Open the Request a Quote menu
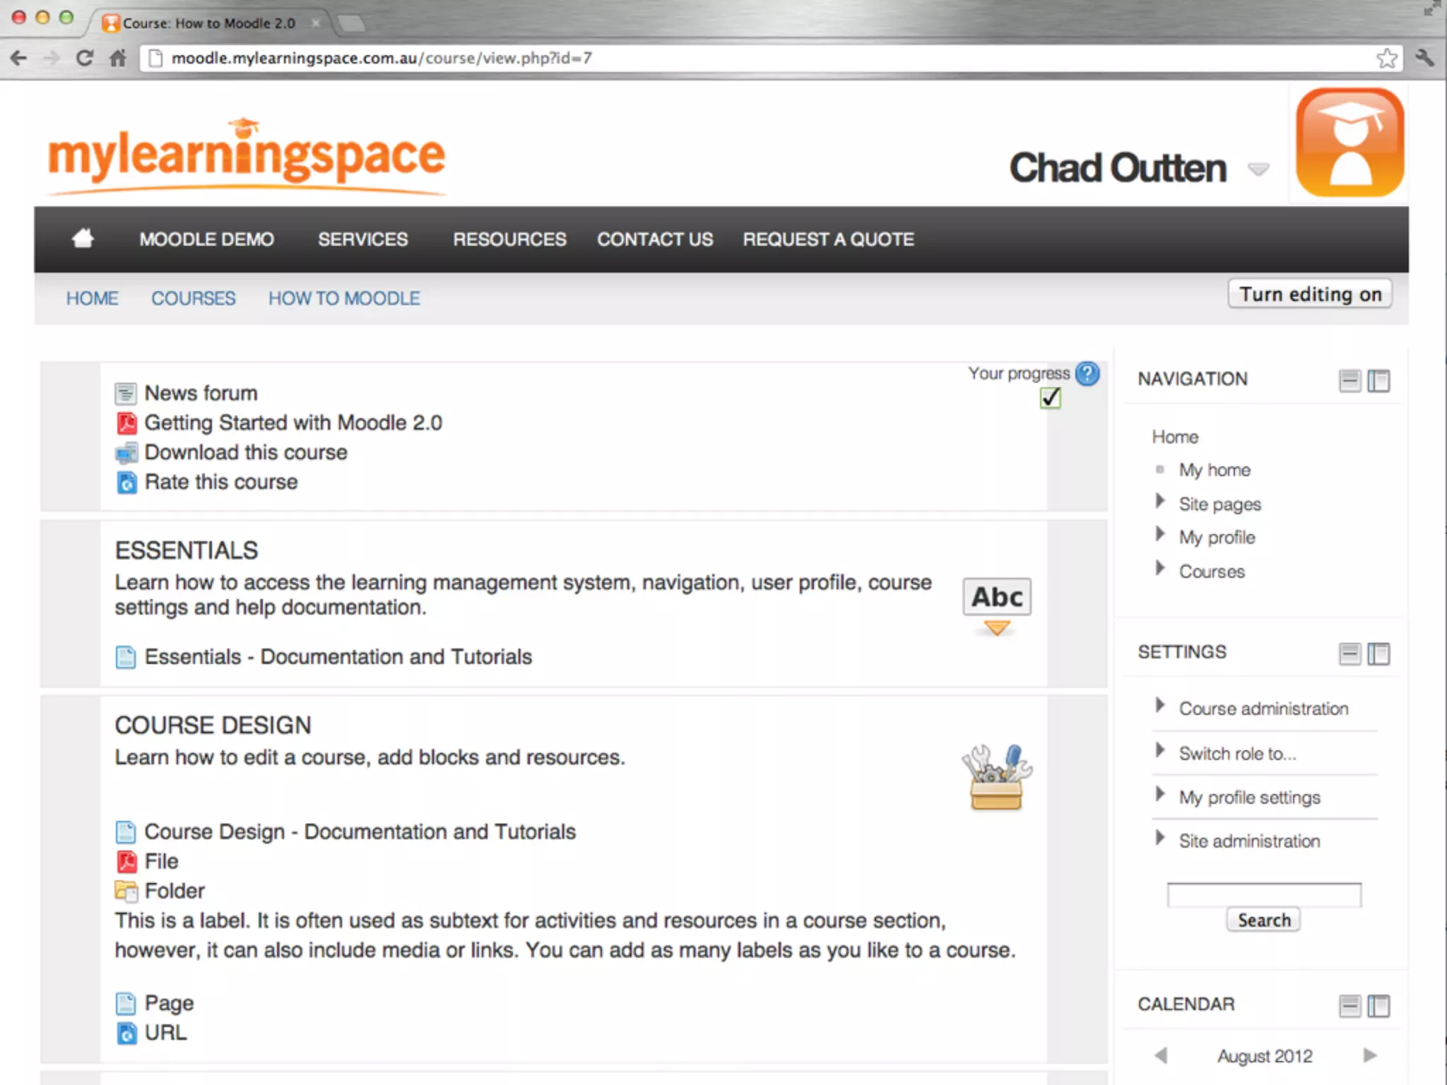This screenshot has height=1085, width=1447. click(x=828, y=239)
